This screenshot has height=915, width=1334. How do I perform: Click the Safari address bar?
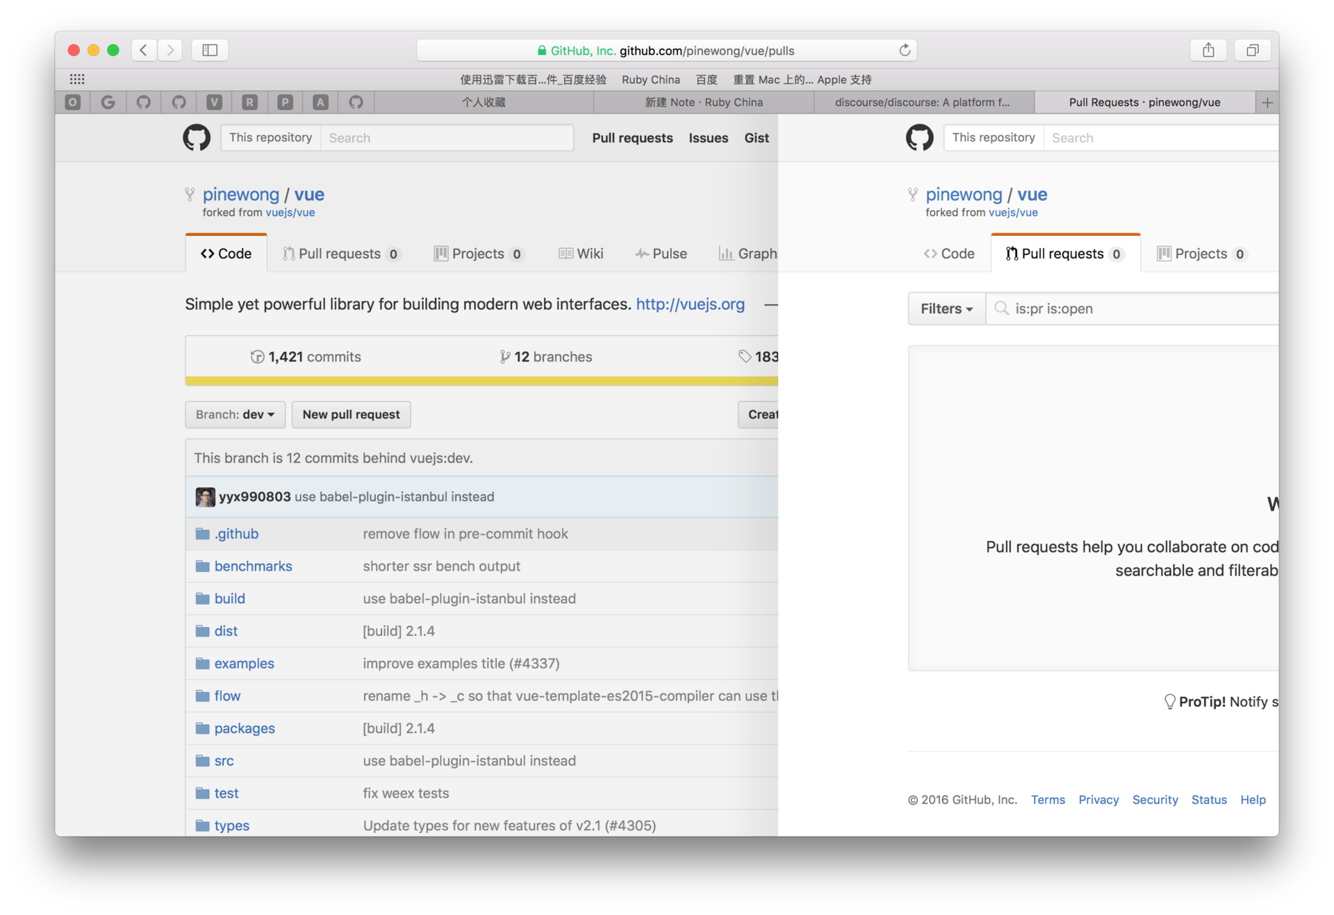(x=666, y=50)
